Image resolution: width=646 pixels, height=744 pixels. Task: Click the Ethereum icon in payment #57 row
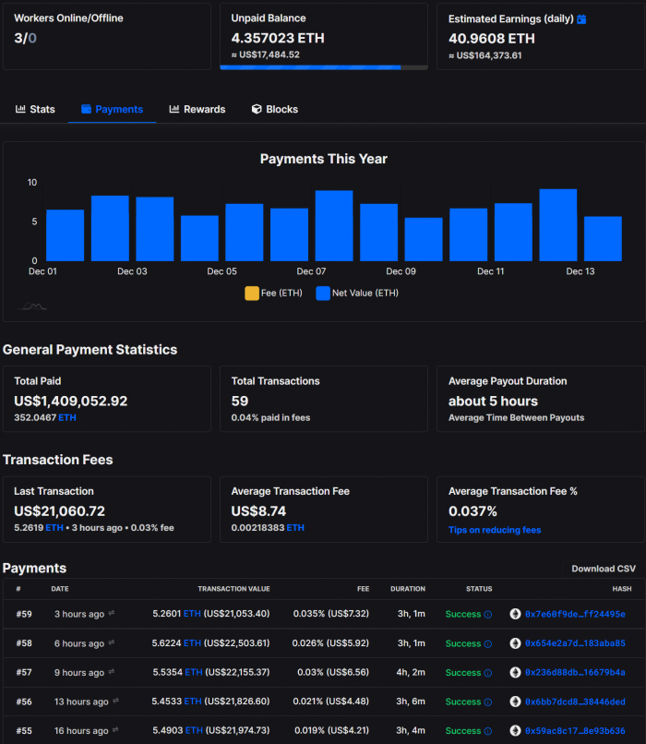tap(515, 673)
